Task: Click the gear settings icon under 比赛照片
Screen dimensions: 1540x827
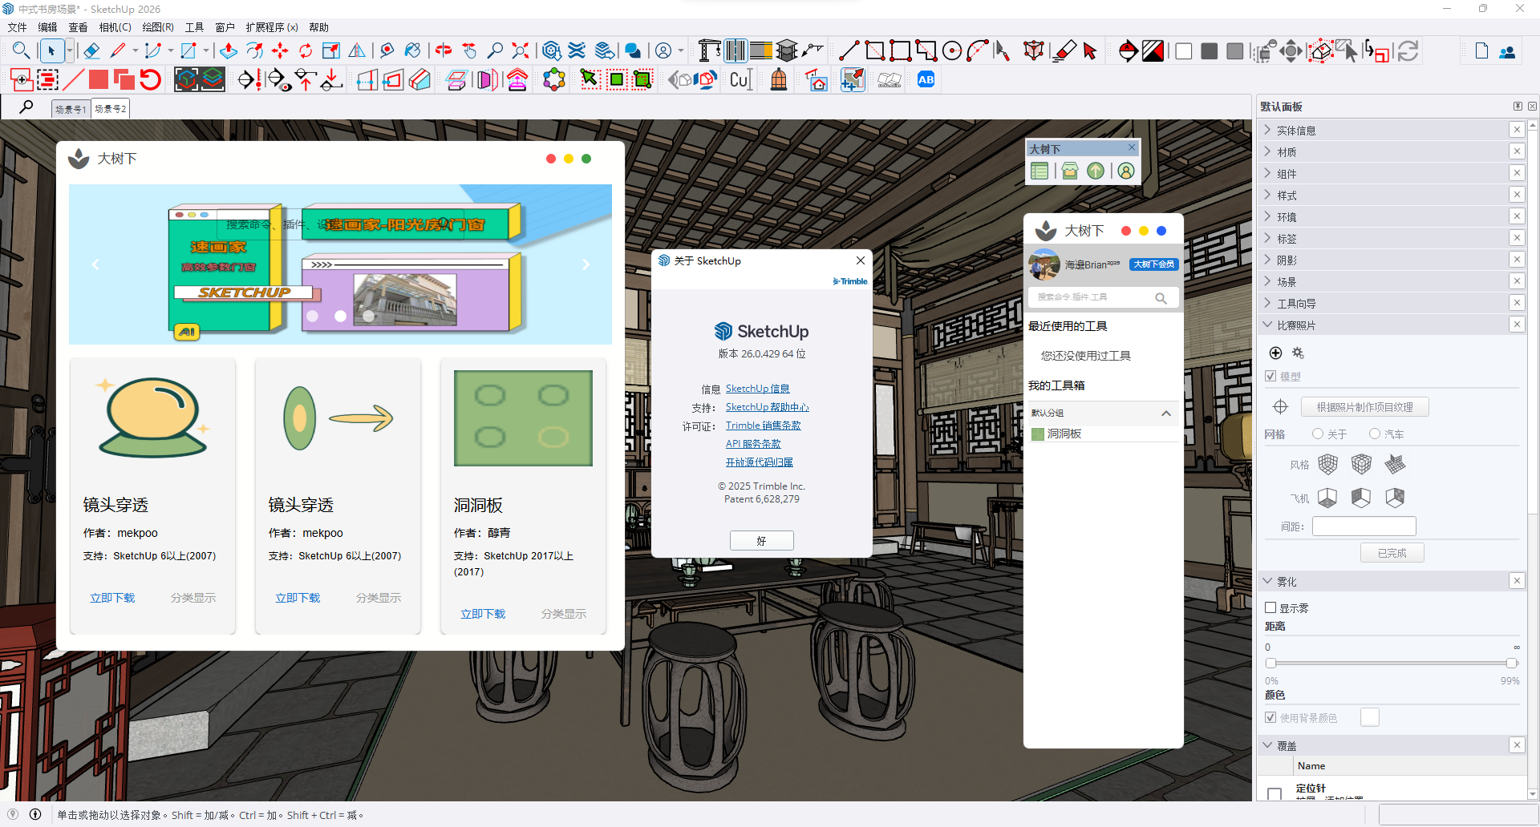Action: pos(1298,353)
